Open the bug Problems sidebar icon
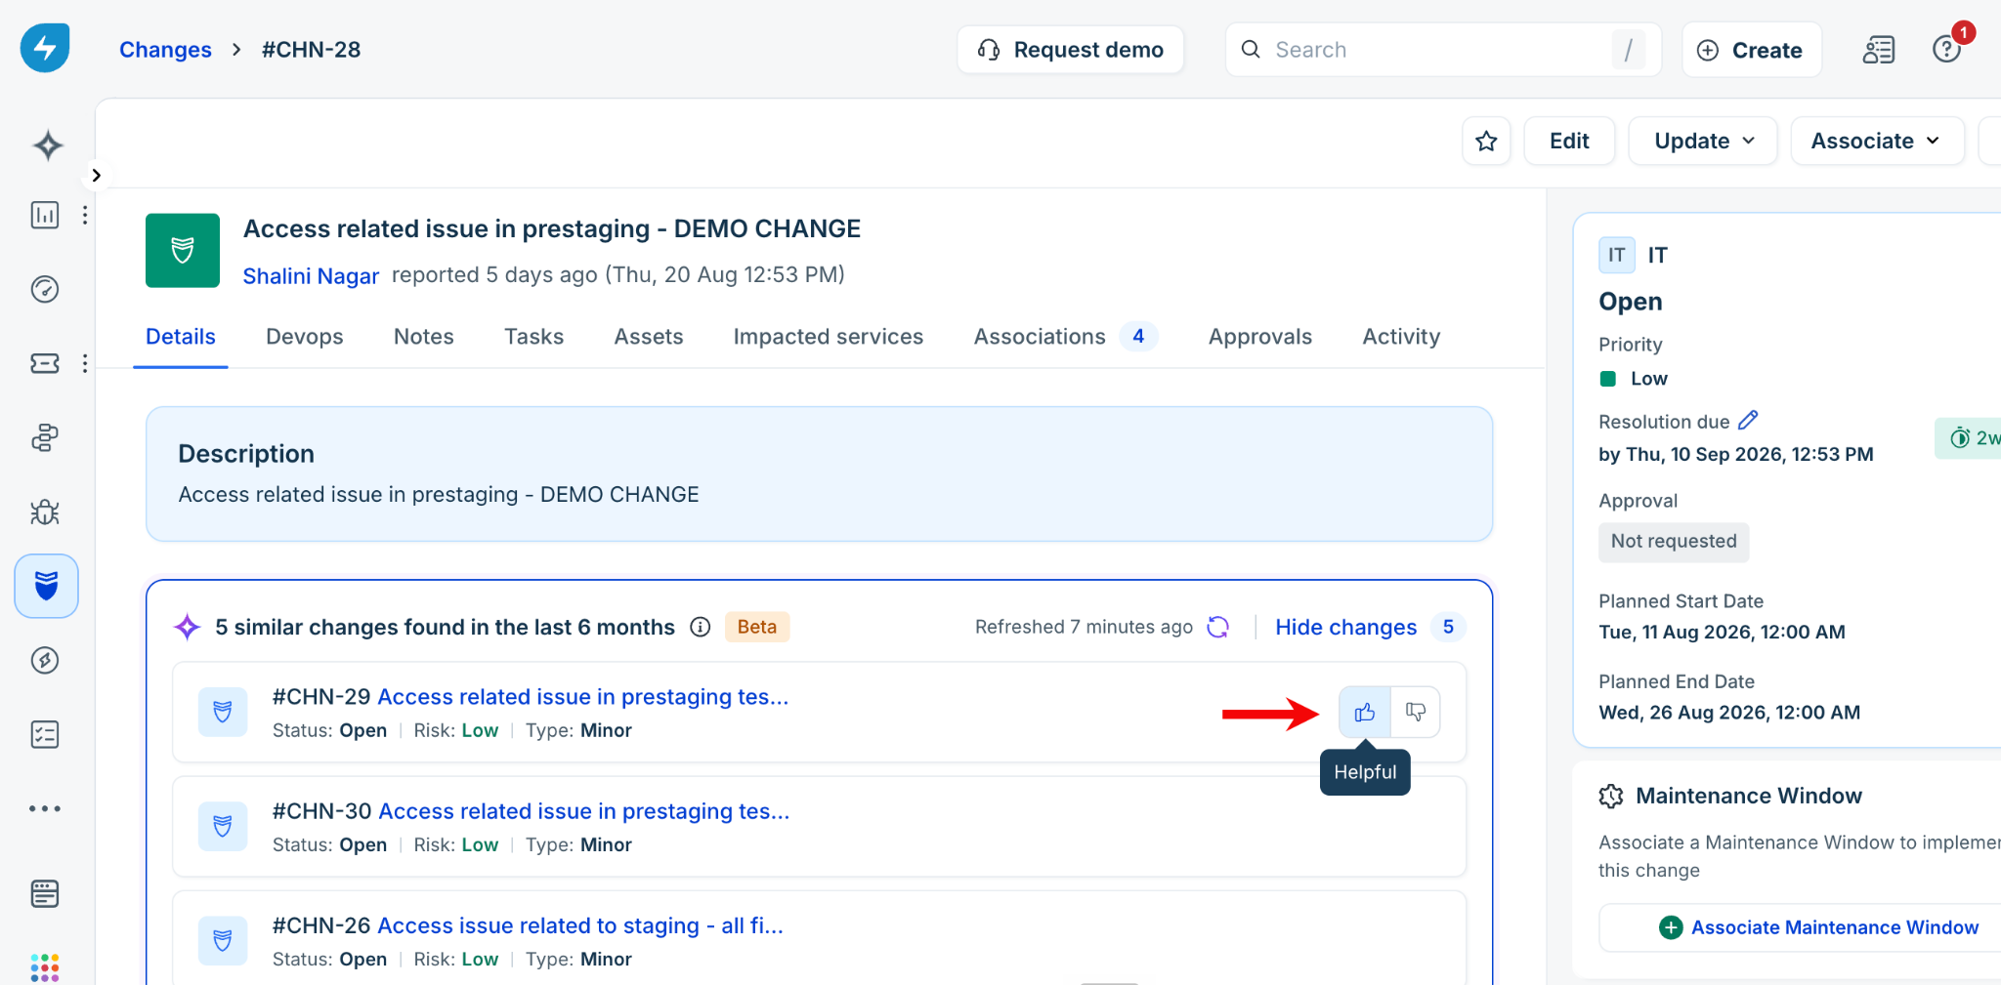Image resolution: width=2001 pixels, height=985 pixels. click(45, 512)
